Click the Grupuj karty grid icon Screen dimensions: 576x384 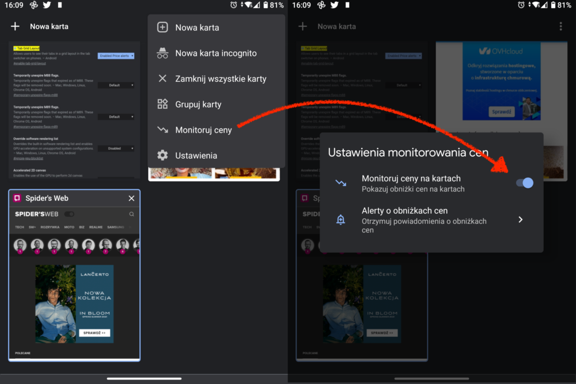tap(162, 104)
